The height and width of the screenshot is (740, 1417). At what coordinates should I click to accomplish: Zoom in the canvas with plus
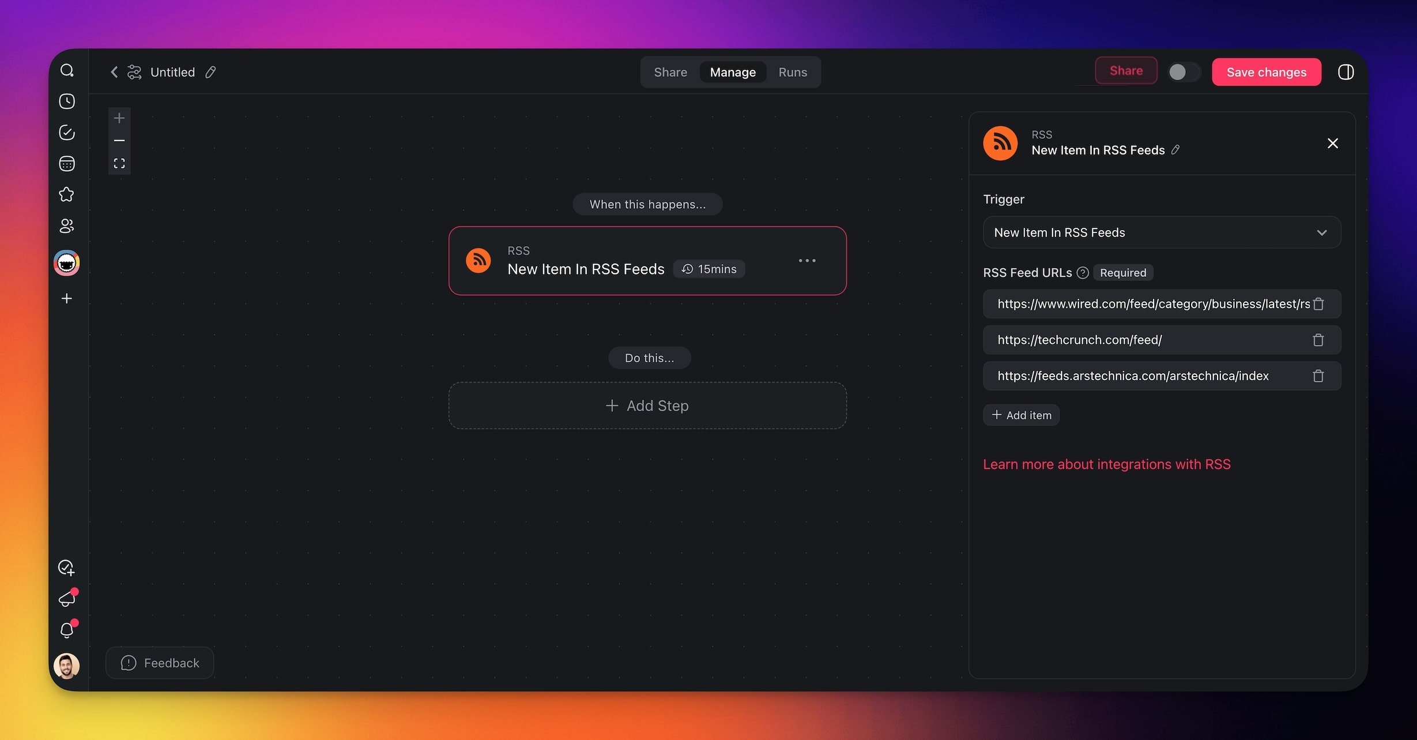click(x=119, y=118)
